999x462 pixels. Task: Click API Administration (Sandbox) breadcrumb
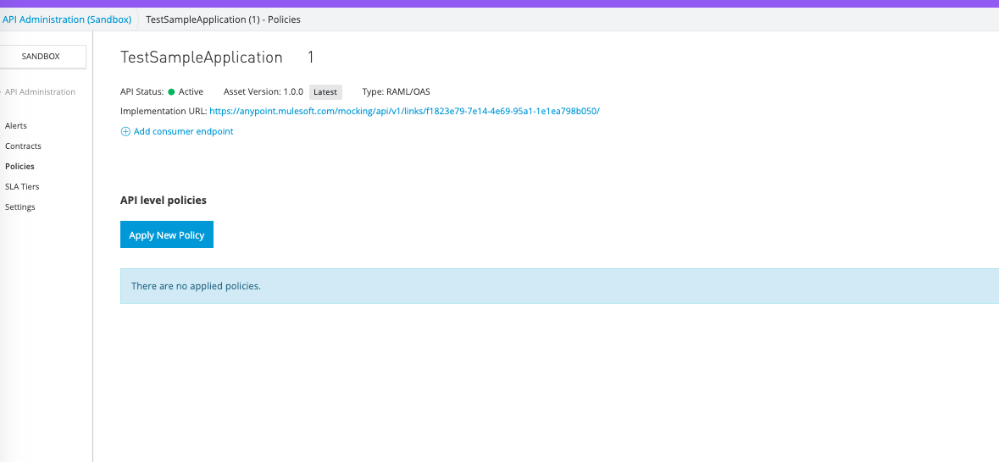pos(67,19)
